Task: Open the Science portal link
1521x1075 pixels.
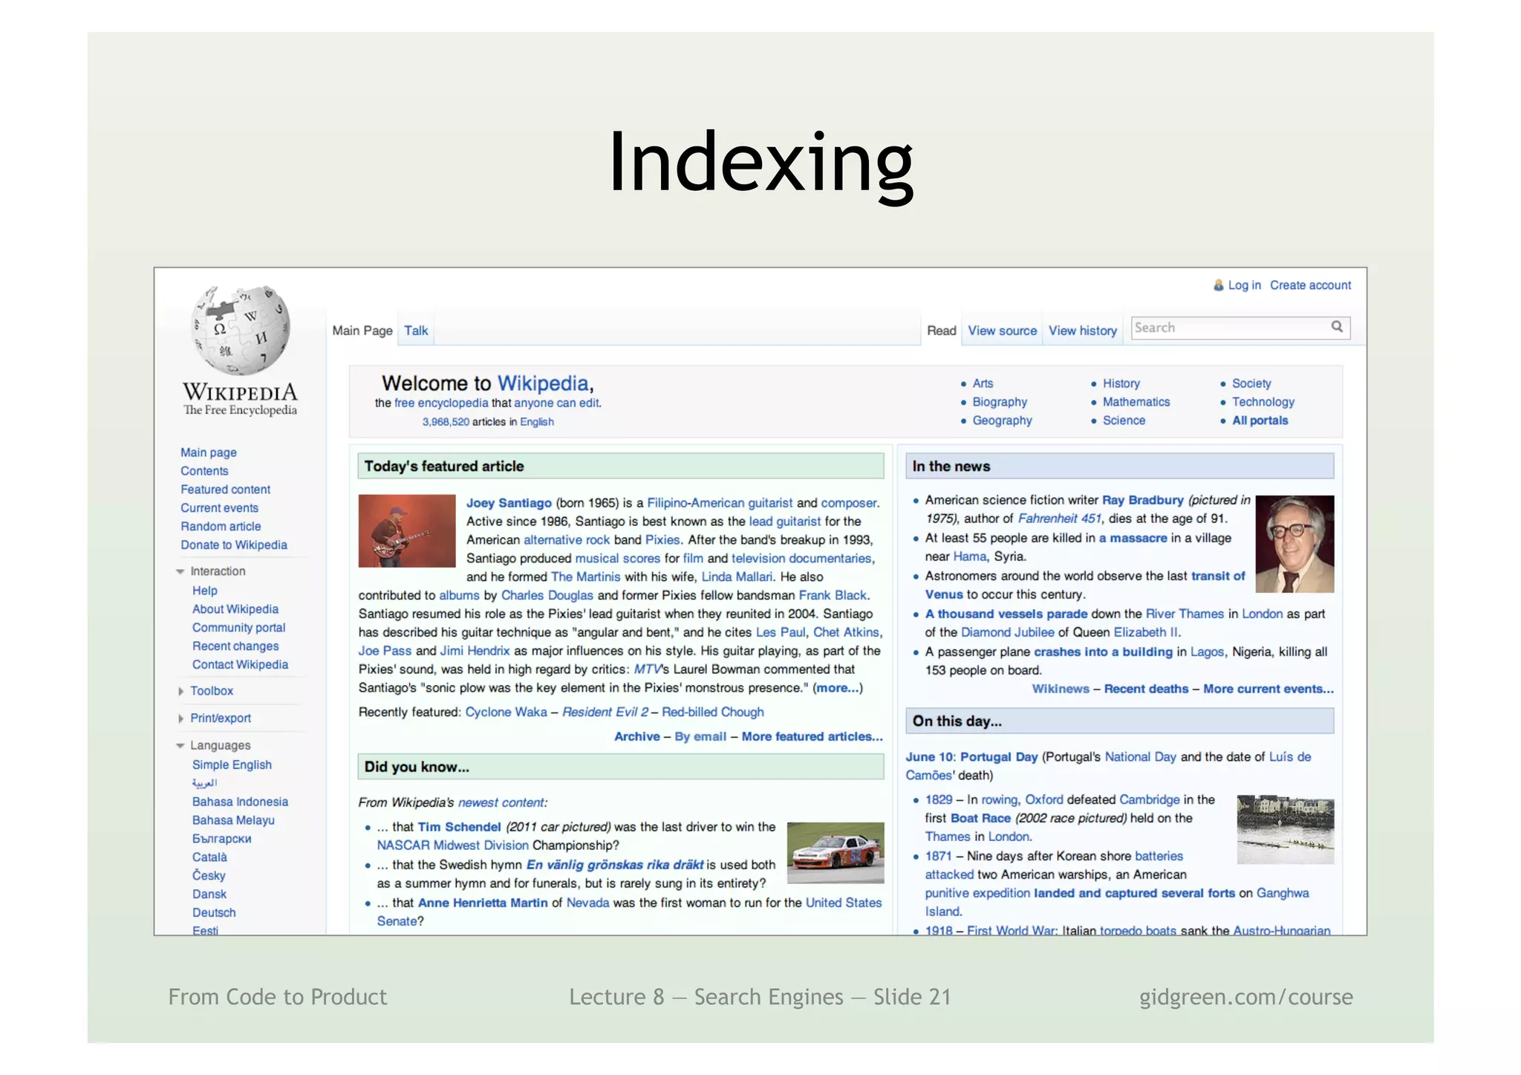Action: [1124, 420]
